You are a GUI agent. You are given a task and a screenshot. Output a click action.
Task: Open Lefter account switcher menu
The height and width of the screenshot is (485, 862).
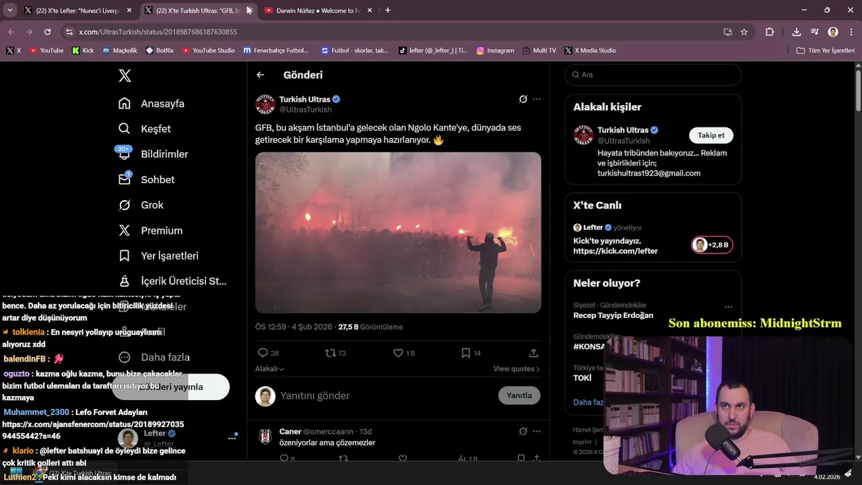pos(176,438)
